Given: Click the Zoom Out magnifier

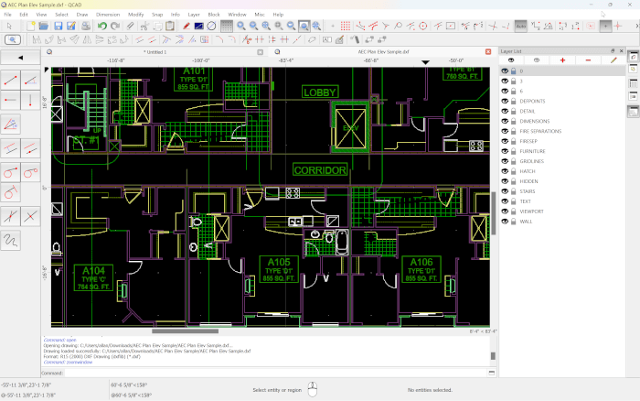Looking at the screenshot, I should click(253, 27).
